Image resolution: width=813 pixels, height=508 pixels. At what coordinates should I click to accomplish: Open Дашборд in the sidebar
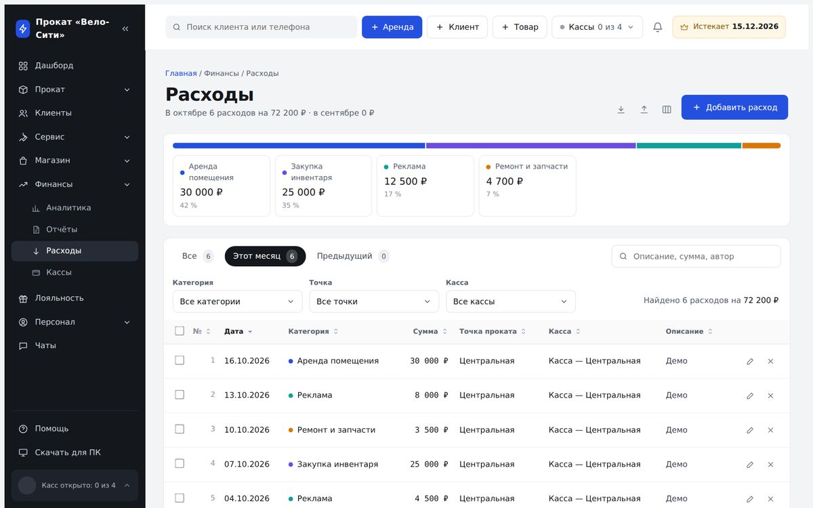(75, 66)
